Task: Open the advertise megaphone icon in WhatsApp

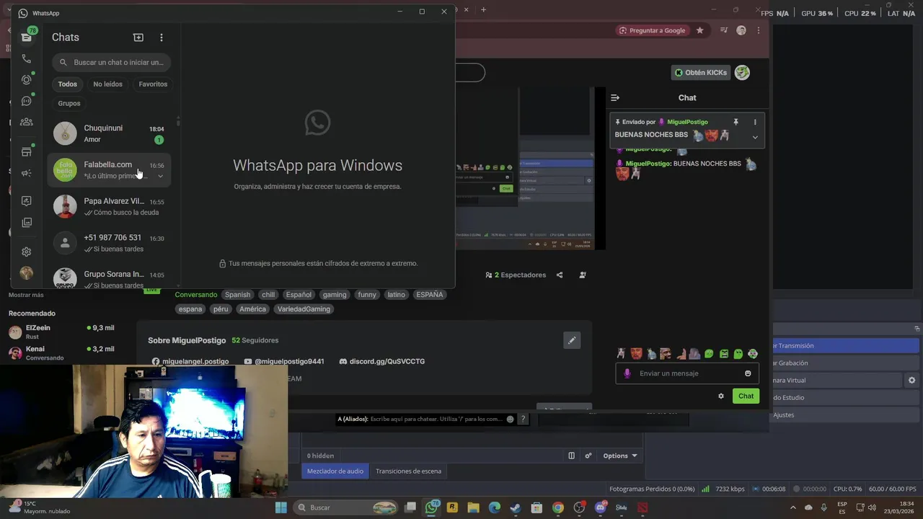Action: (27, 173)
